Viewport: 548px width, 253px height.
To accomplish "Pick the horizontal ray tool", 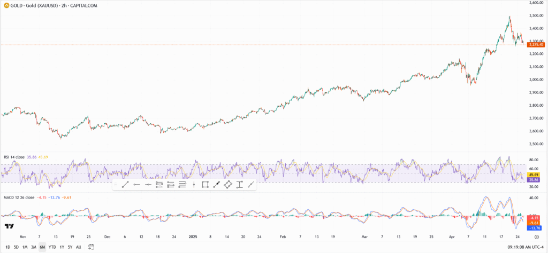I will click(136, 185).
